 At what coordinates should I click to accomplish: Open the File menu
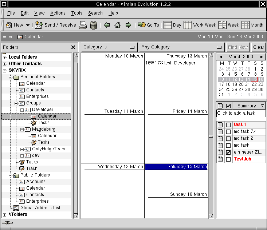pyautogui.click(x=11, y=13)
